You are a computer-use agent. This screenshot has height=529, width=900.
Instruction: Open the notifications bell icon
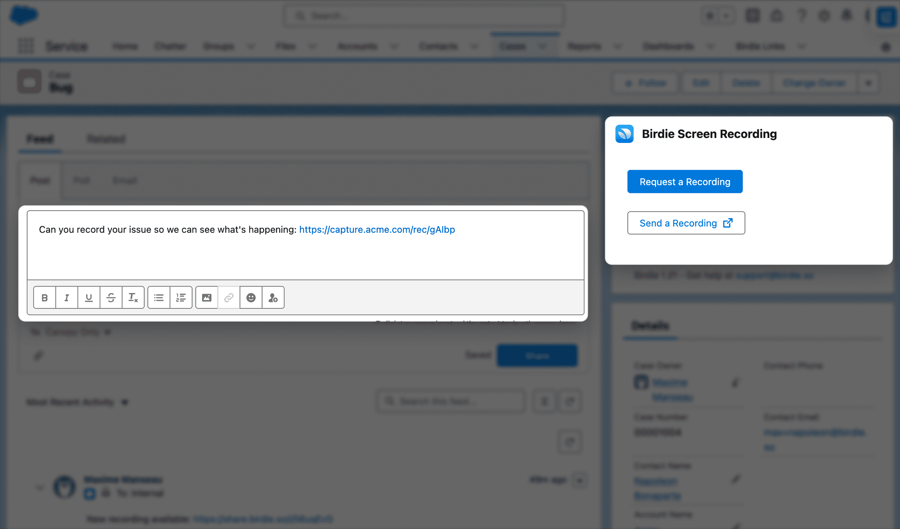(x=847, y=15)
